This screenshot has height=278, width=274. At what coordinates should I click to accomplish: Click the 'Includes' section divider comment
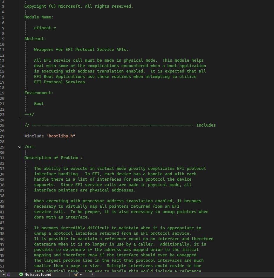[x=206, y=125]
